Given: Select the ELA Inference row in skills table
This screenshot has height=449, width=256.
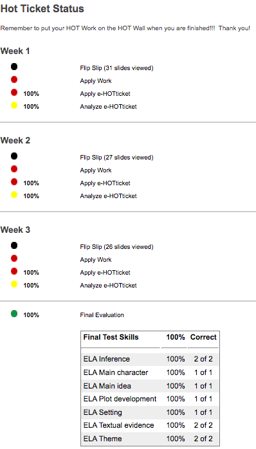Looking at the screenshot, I should [x=150, y=359].
